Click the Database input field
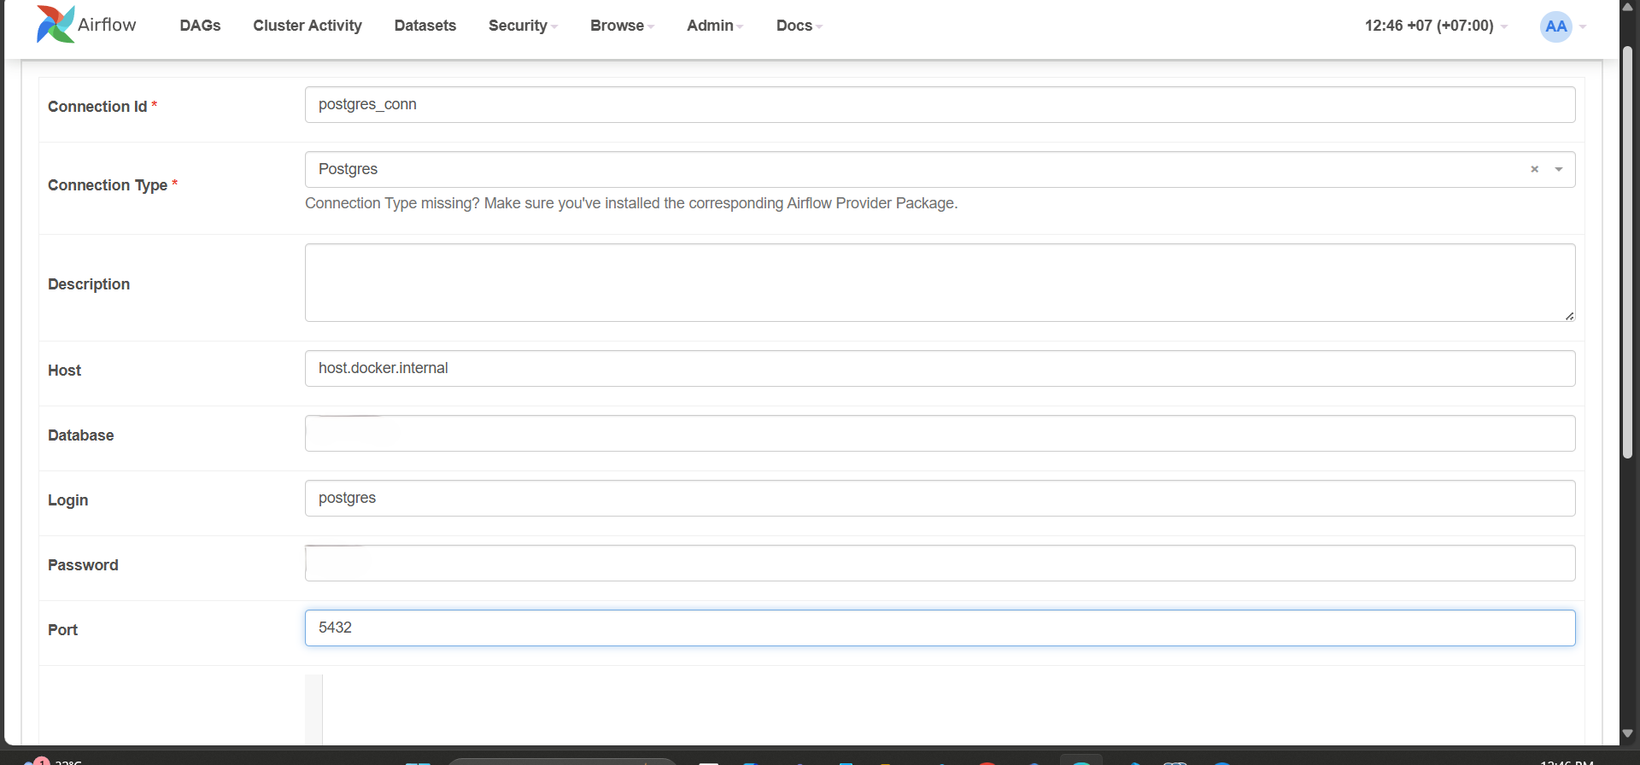The width and height of the screenshot is (1640, 765). pos(940,433)
